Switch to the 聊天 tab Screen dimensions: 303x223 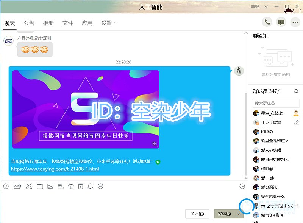click(x=9, y=23)
